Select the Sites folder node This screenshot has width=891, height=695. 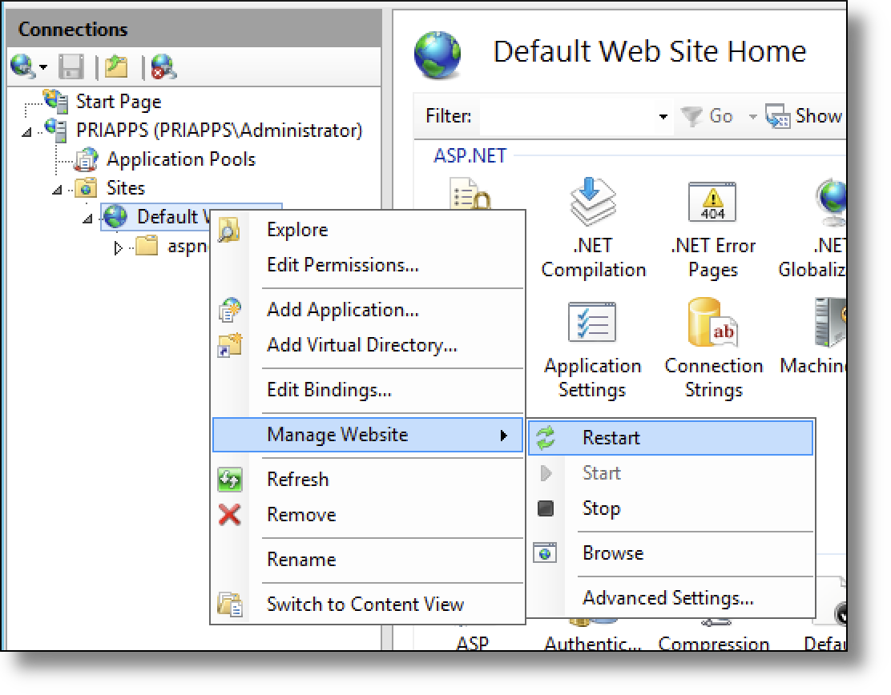tap(126, 187)
